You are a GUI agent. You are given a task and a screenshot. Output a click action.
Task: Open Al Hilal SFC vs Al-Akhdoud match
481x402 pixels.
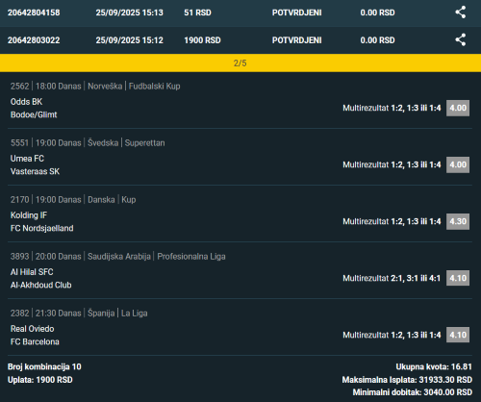coord(40,278)
